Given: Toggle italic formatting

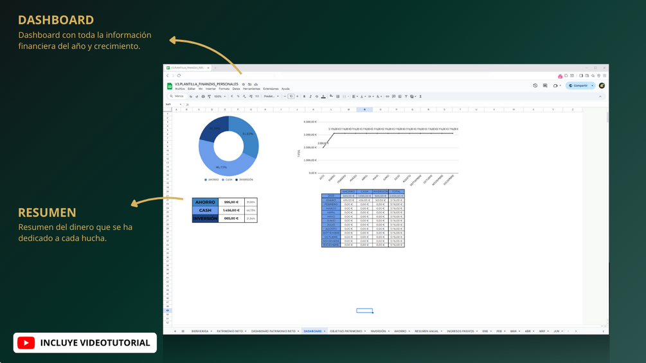Looking at the screenshot, I should click(310, 96).
